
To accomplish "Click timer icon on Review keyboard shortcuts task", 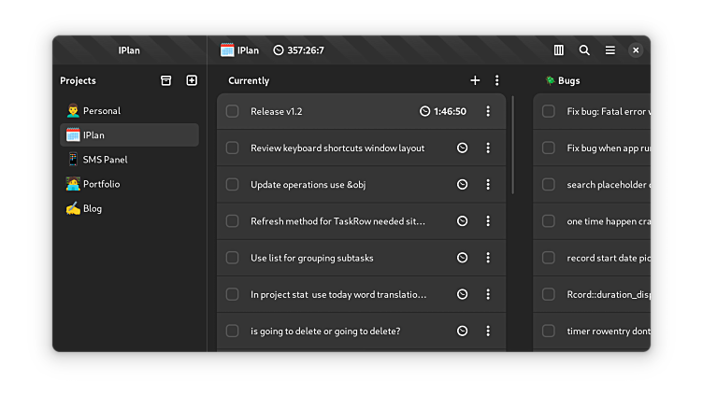I will pyautogui.click(x=462, y=148).
